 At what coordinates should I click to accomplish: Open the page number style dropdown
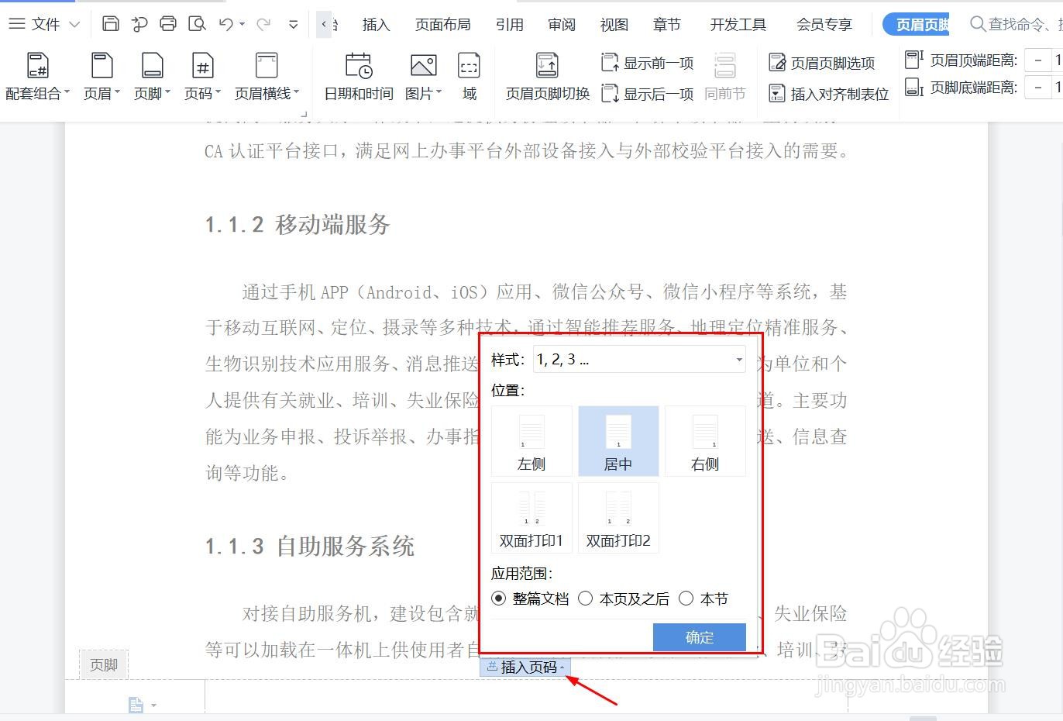(738, 359)
